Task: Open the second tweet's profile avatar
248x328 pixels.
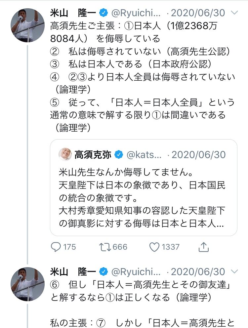Action: (x=28, y=284)
